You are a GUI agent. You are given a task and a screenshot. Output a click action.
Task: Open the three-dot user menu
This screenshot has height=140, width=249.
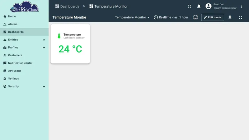pyautogui.click(x=241, y=6)
